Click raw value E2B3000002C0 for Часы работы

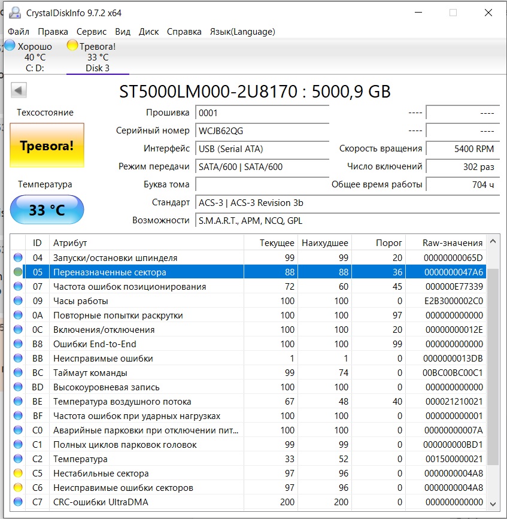pos(454,301)
